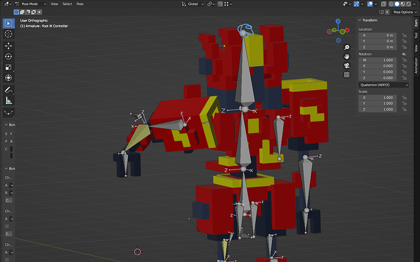Lock the Rotation W value

(x=404, y=60)
